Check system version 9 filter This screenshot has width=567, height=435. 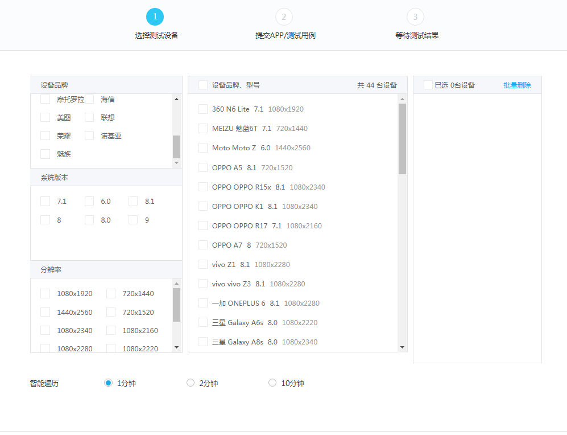click(133, 220)
